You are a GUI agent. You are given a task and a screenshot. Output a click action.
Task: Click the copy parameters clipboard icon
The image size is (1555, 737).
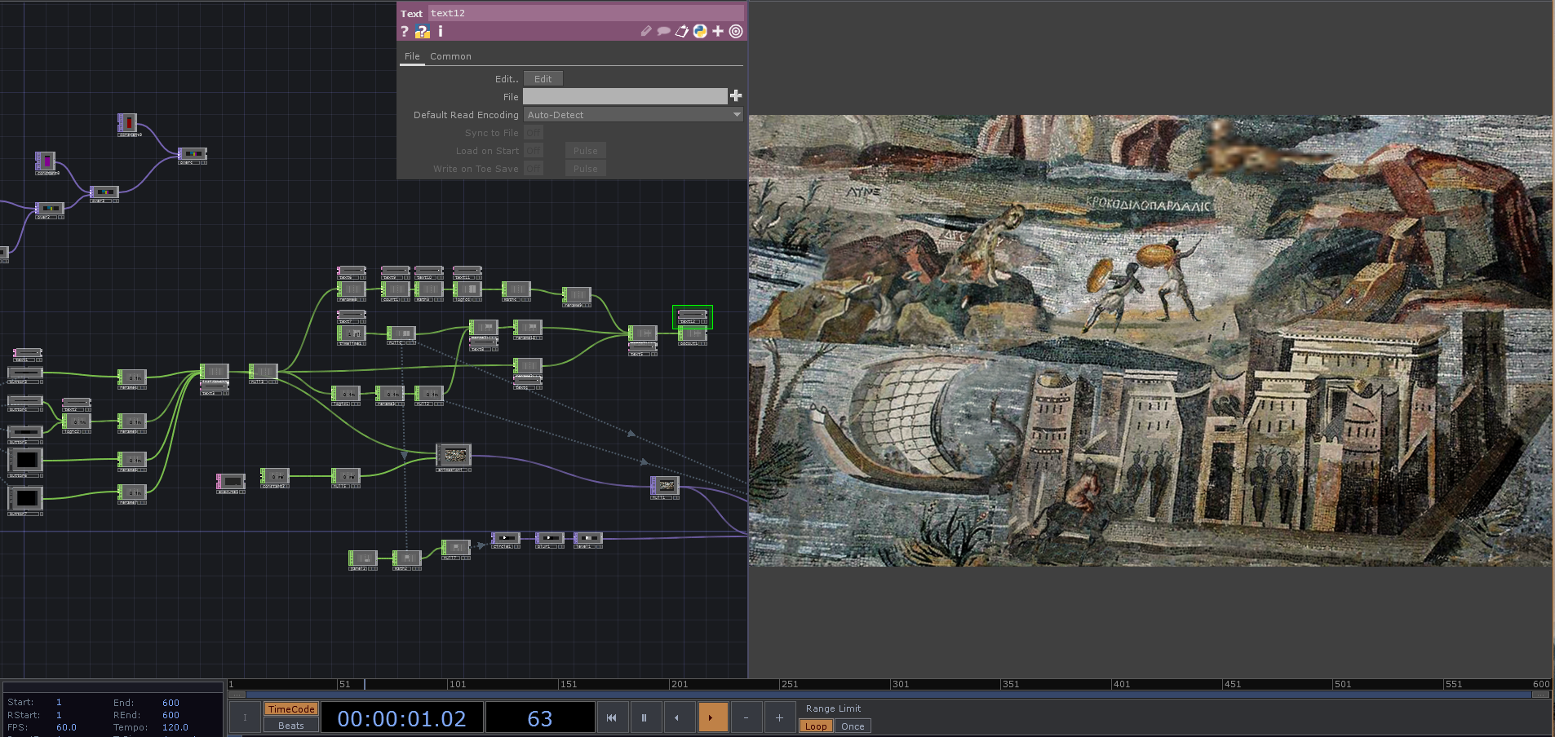(682, 31)
